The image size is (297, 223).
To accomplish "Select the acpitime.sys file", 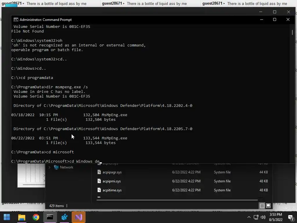I will pyautogui.click(x=112, y=190).
